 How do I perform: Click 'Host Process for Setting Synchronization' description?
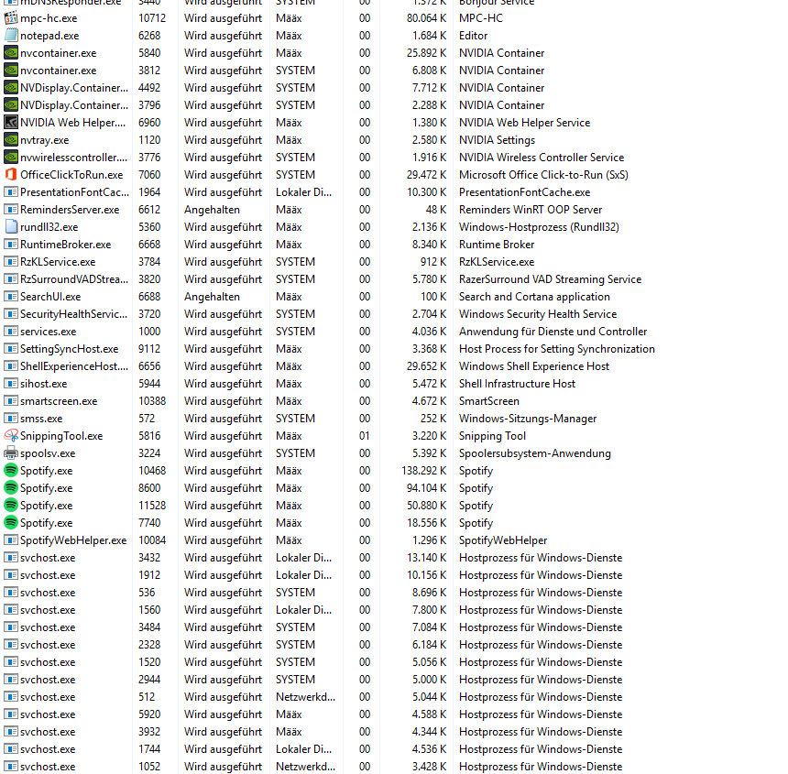click(557, 349)
